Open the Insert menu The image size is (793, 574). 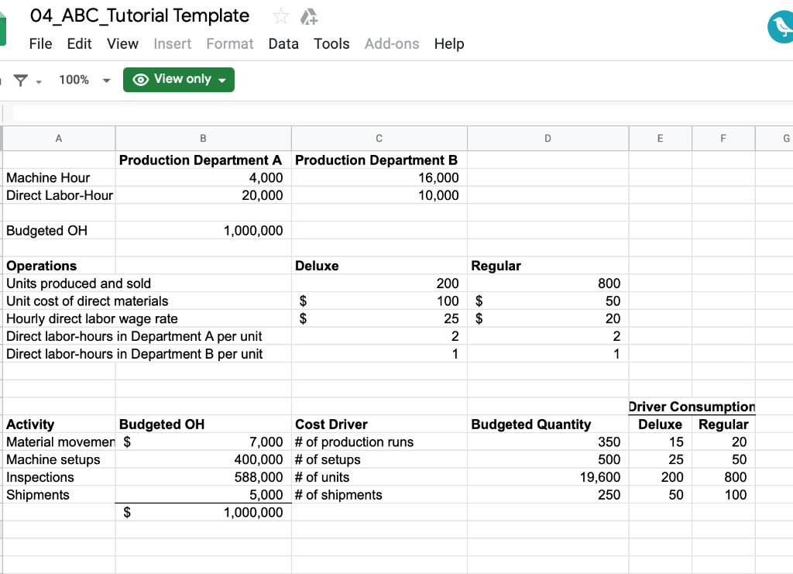click(173, 44)
